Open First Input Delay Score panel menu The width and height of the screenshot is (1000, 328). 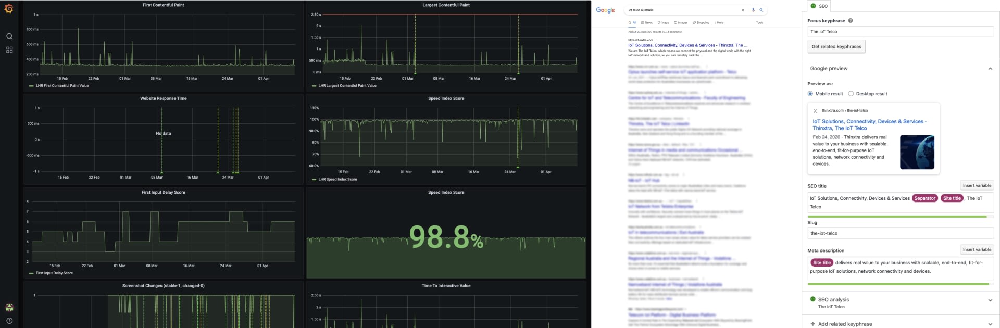[164, 192]
